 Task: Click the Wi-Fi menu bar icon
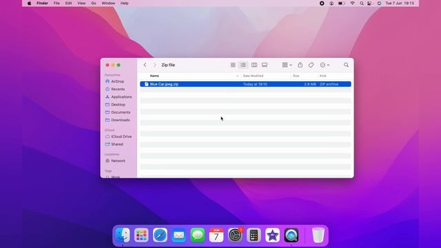(x=352, y=3)
